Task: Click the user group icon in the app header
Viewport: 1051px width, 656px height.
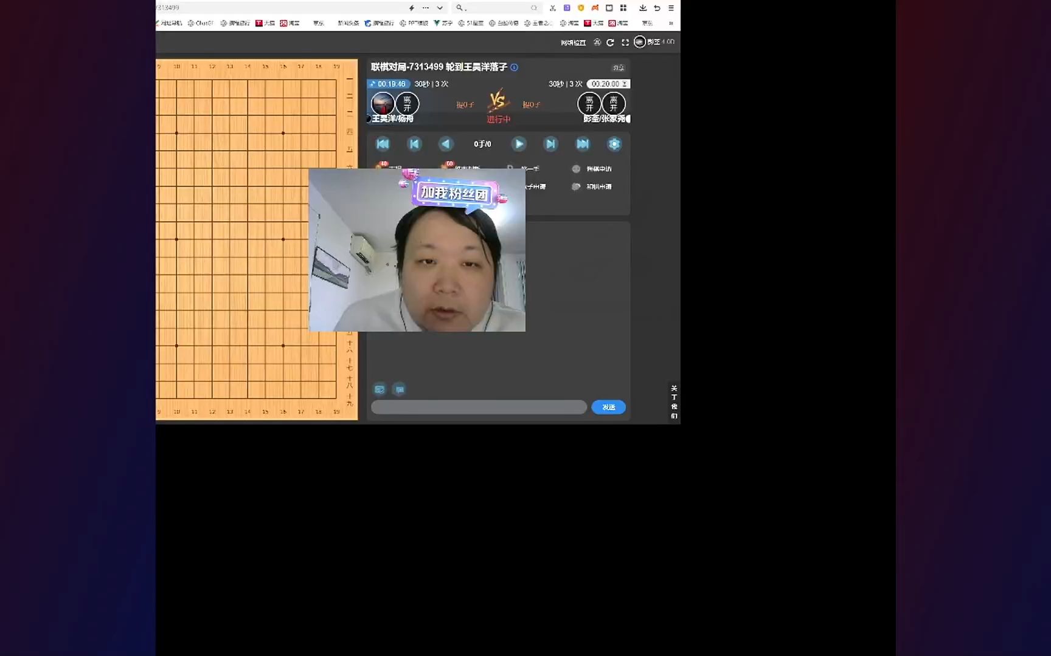Action: 597,43
